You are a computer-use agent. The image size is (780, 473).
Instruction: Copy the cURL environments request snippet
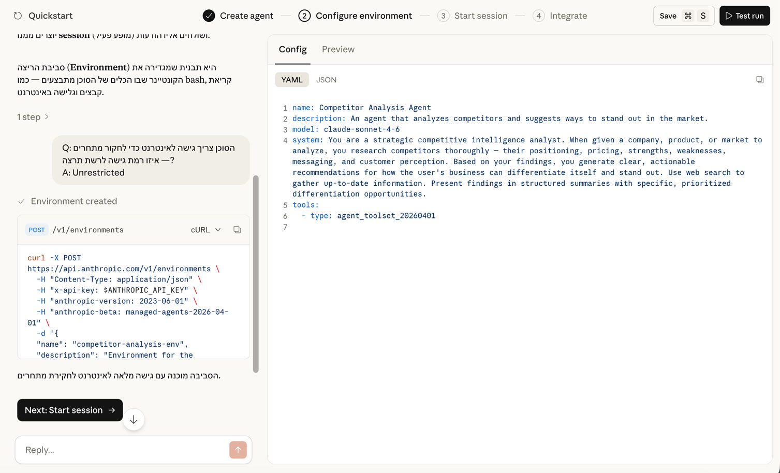coord(237,230)
